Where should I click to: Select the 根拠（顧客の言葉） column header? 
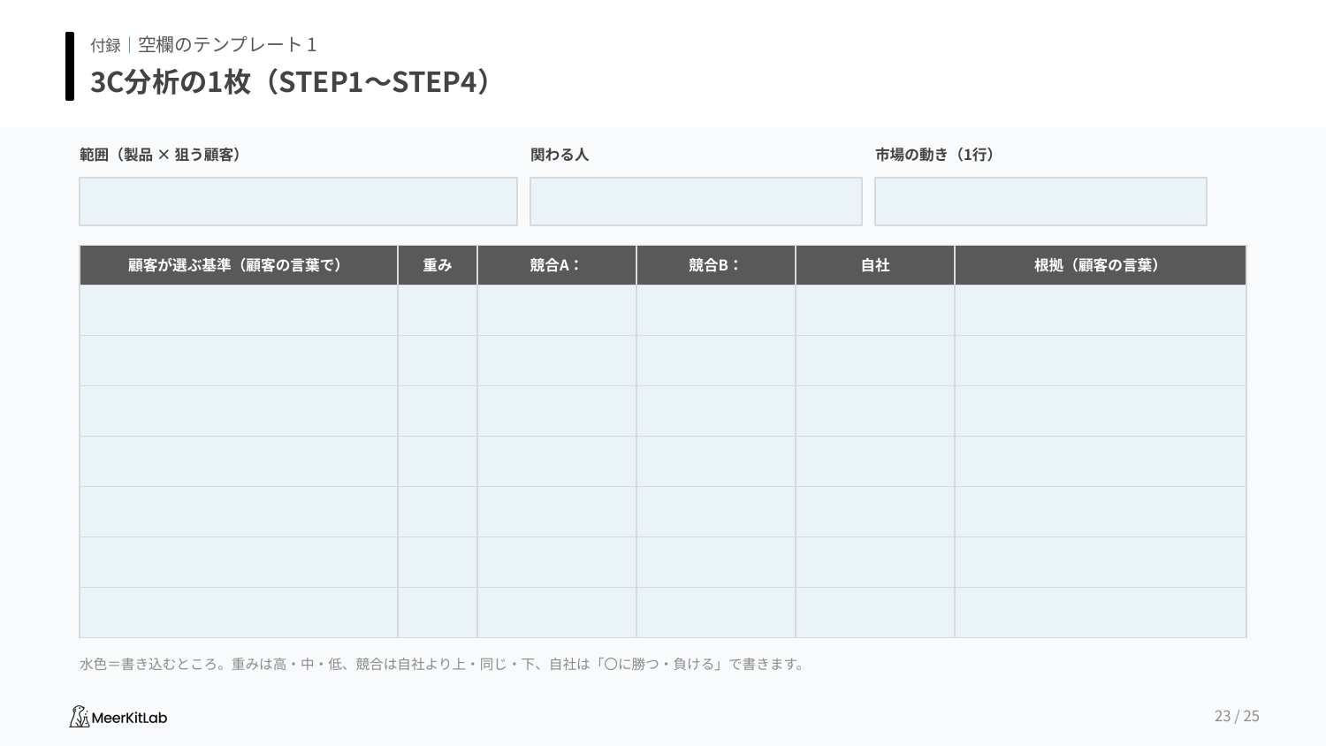click(1101, 265)
